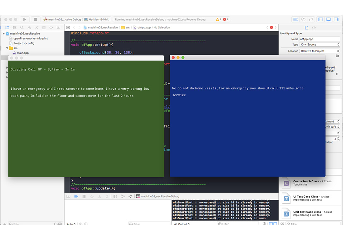Viewport: 343px width, 240px height.
Task: Select main.cpp in the navigator
Action: point(23,53)
